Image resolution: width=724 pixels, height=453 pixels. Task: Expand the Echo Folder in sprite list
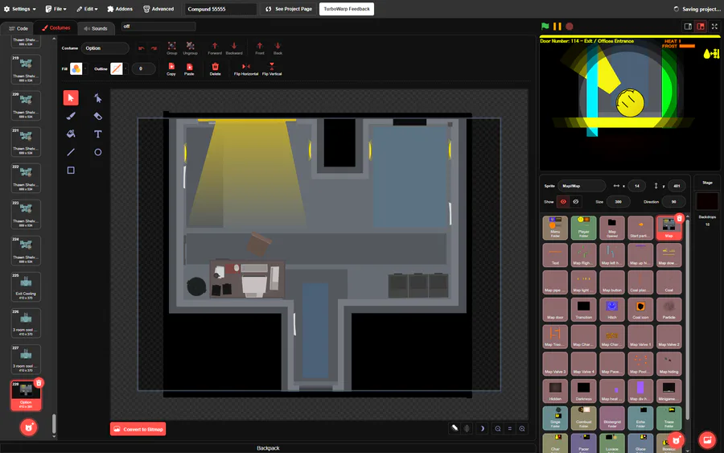coord(640,418)
